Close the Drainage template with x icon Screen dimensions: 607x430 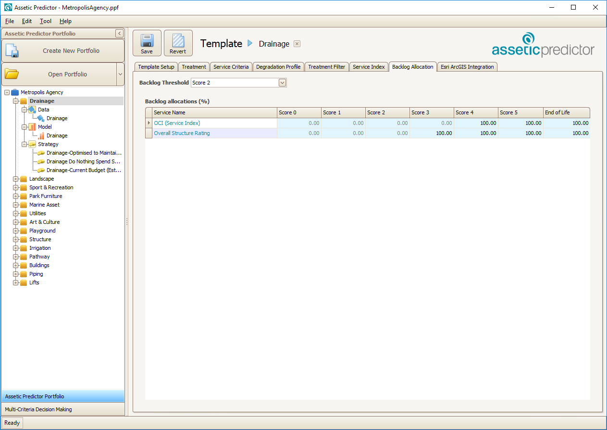(x=297, y=44)
